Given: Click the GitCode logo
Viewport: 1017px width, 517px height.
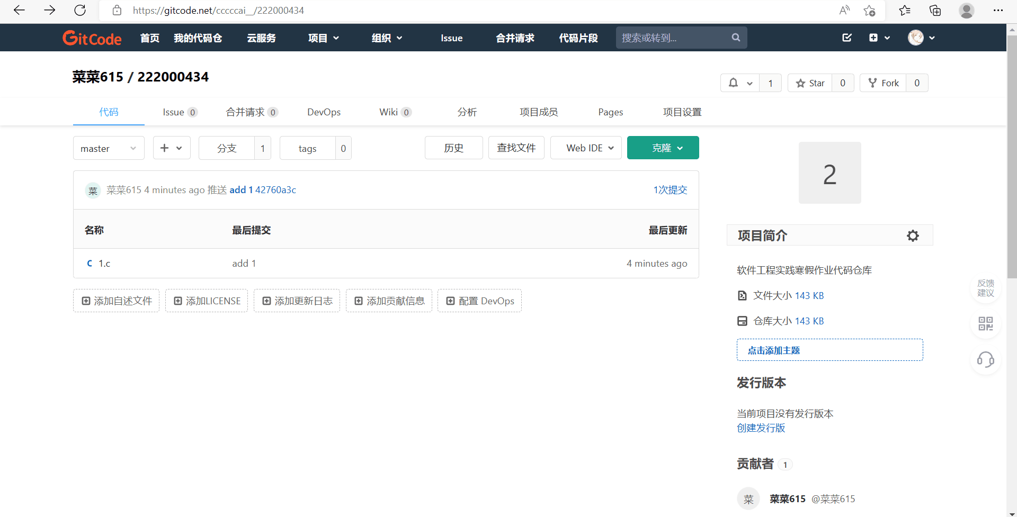Looking at the screenshot, I should (92, 38).
